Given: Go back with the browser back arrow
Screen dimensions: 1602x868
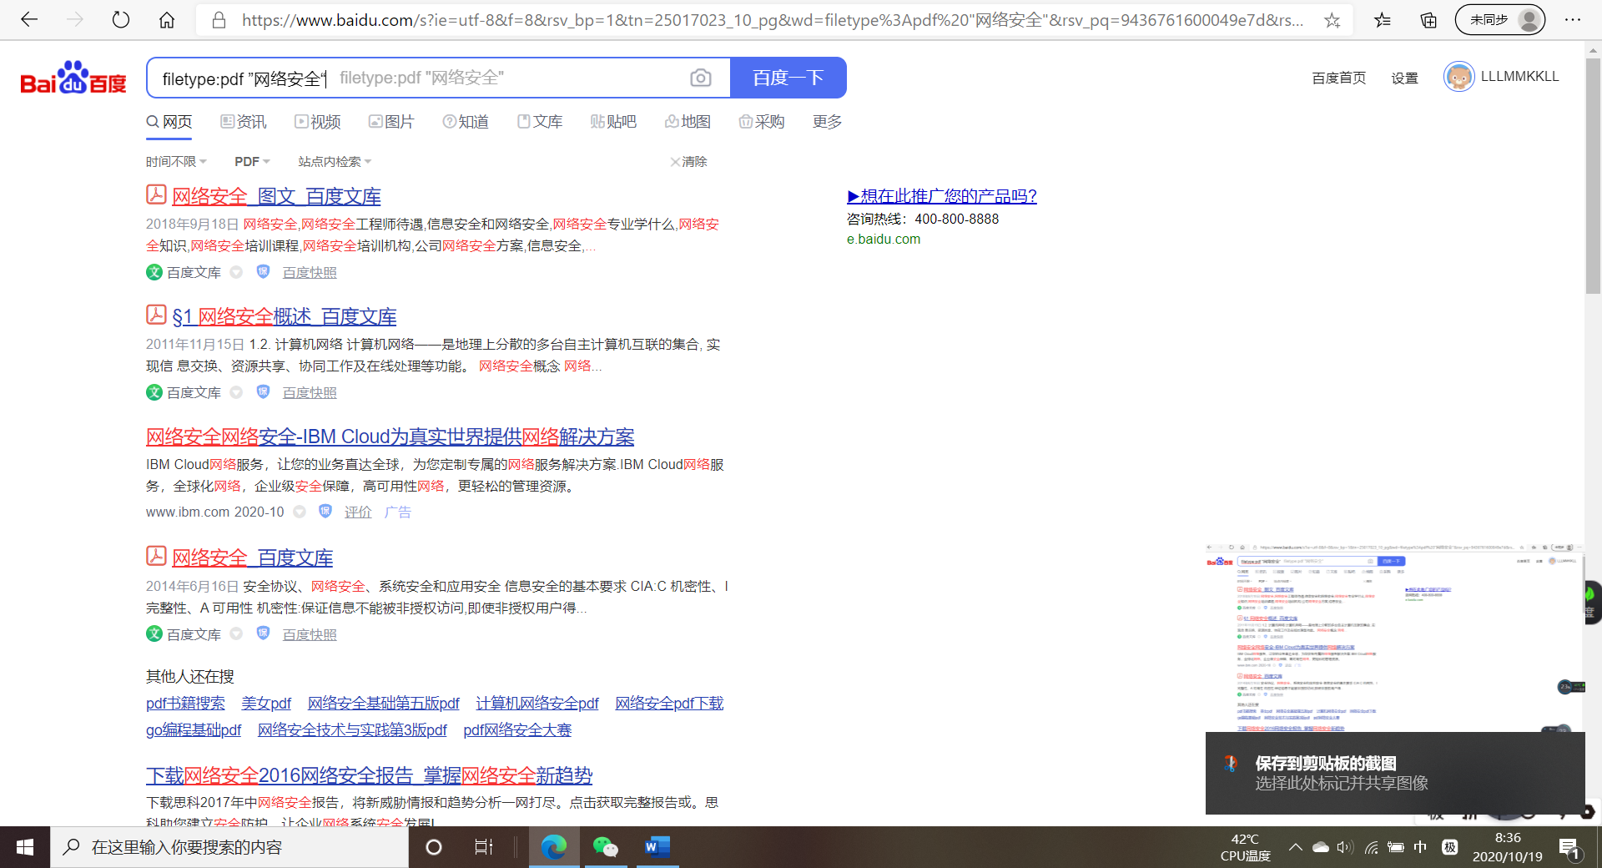Looking at the screenshot, I should 29,20.
